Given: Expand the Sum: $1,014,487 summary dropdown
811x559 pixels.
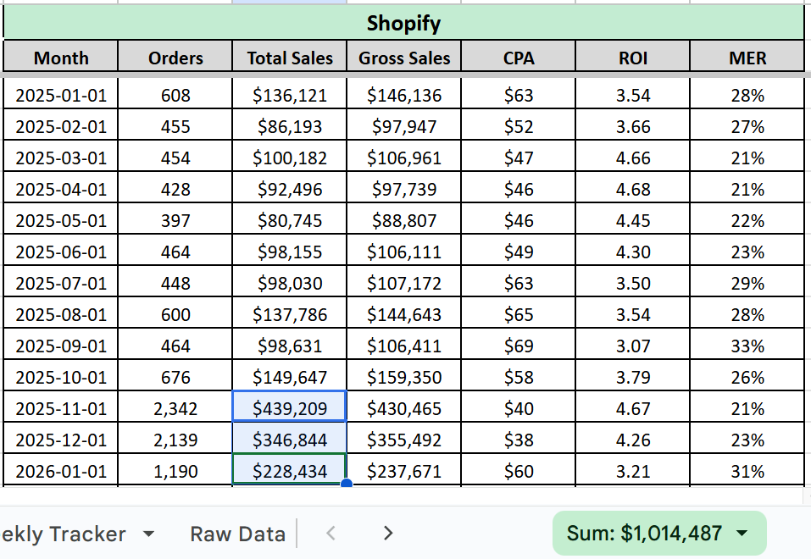Looking at the screenshot, I should point(742,533).
